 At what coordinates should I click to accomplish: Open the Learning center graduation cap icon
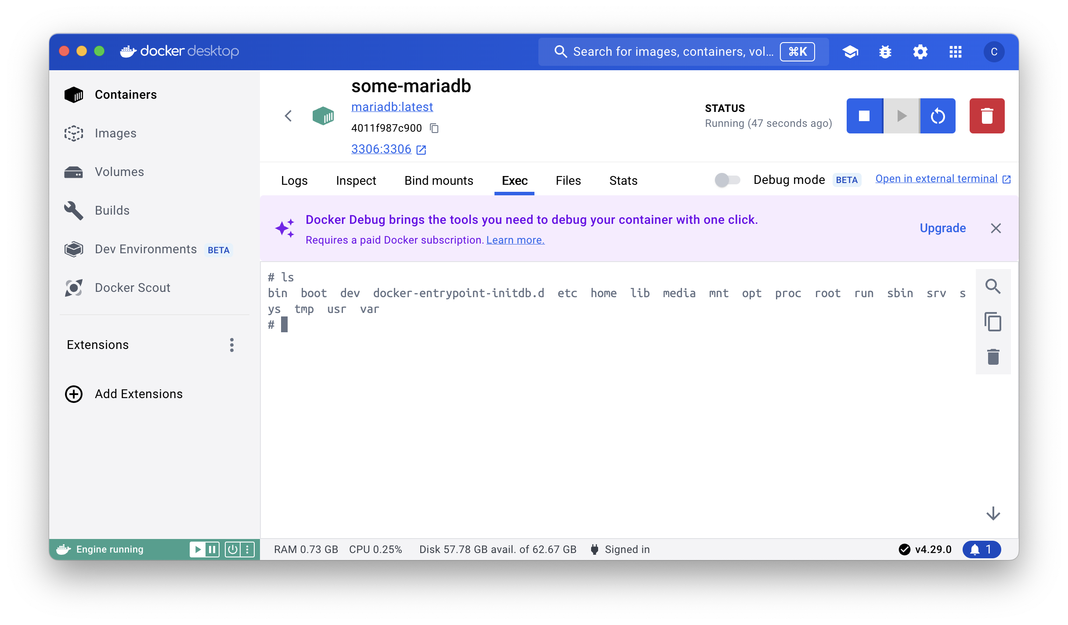click(850, 52)
